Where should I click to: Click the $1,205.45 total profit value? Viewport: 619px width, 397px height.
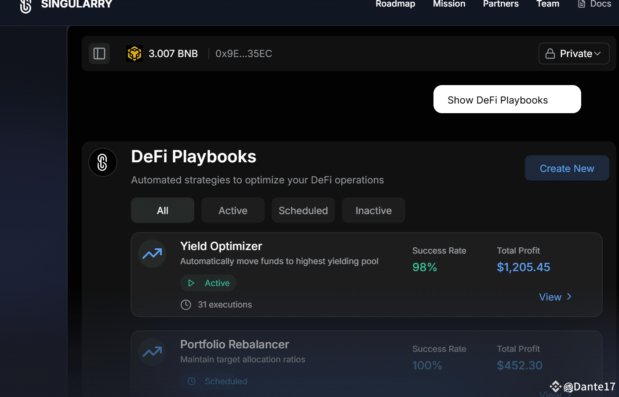point(524,267)
